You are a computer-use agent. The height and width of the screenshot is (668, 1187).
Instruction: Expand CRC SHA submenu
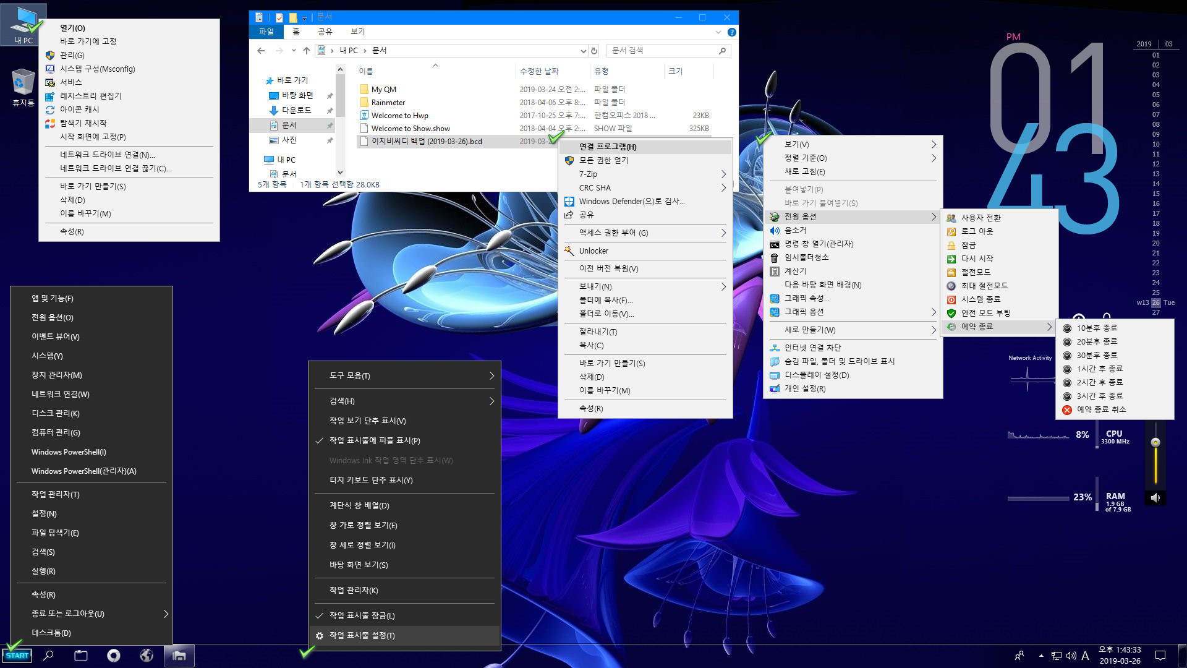645,187
